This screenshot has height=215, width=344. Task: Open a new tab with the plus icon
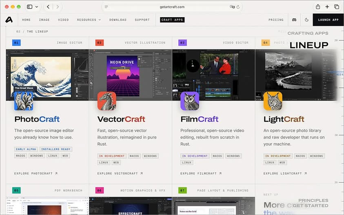coord(327,7)
